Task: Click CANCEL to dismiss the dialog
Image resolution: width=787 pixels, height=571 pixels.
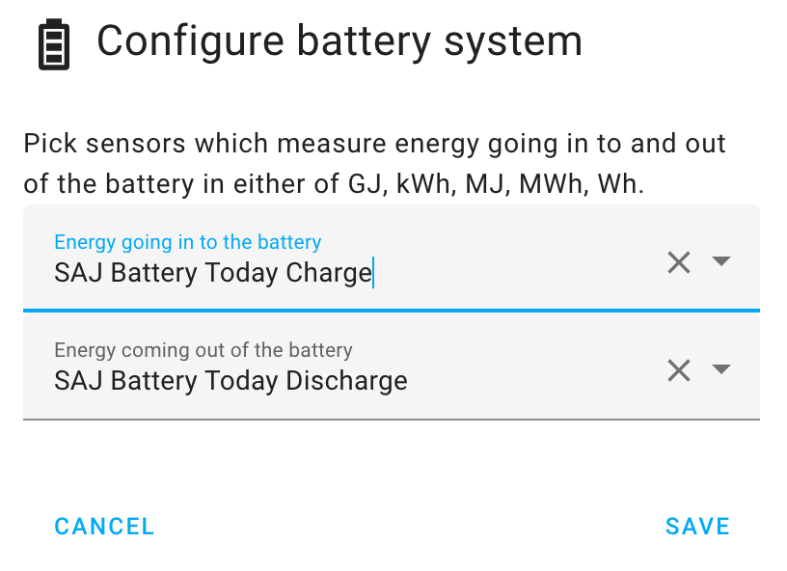Action: coord(103,526)
